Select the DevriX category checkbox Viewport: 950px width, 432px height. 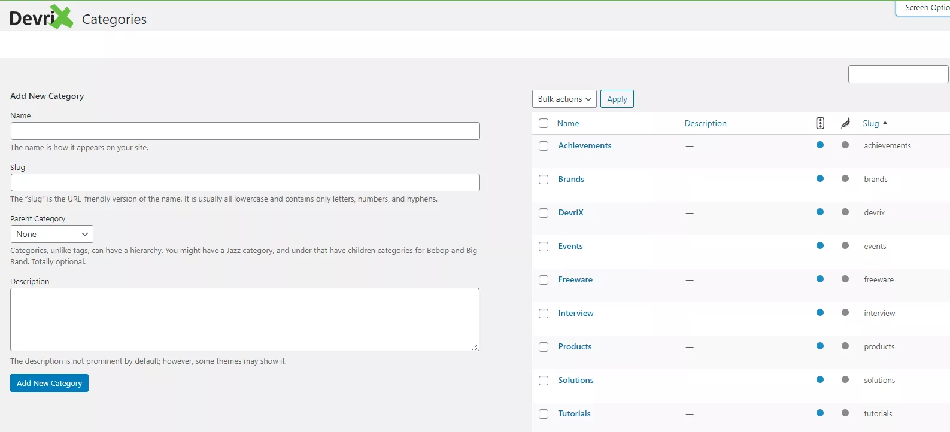544,213
